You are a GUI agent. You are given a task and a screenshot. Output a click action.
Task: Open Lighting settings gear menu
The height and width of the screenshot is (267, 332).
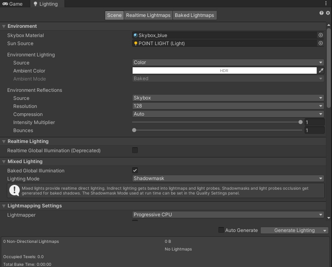point(328,13)
